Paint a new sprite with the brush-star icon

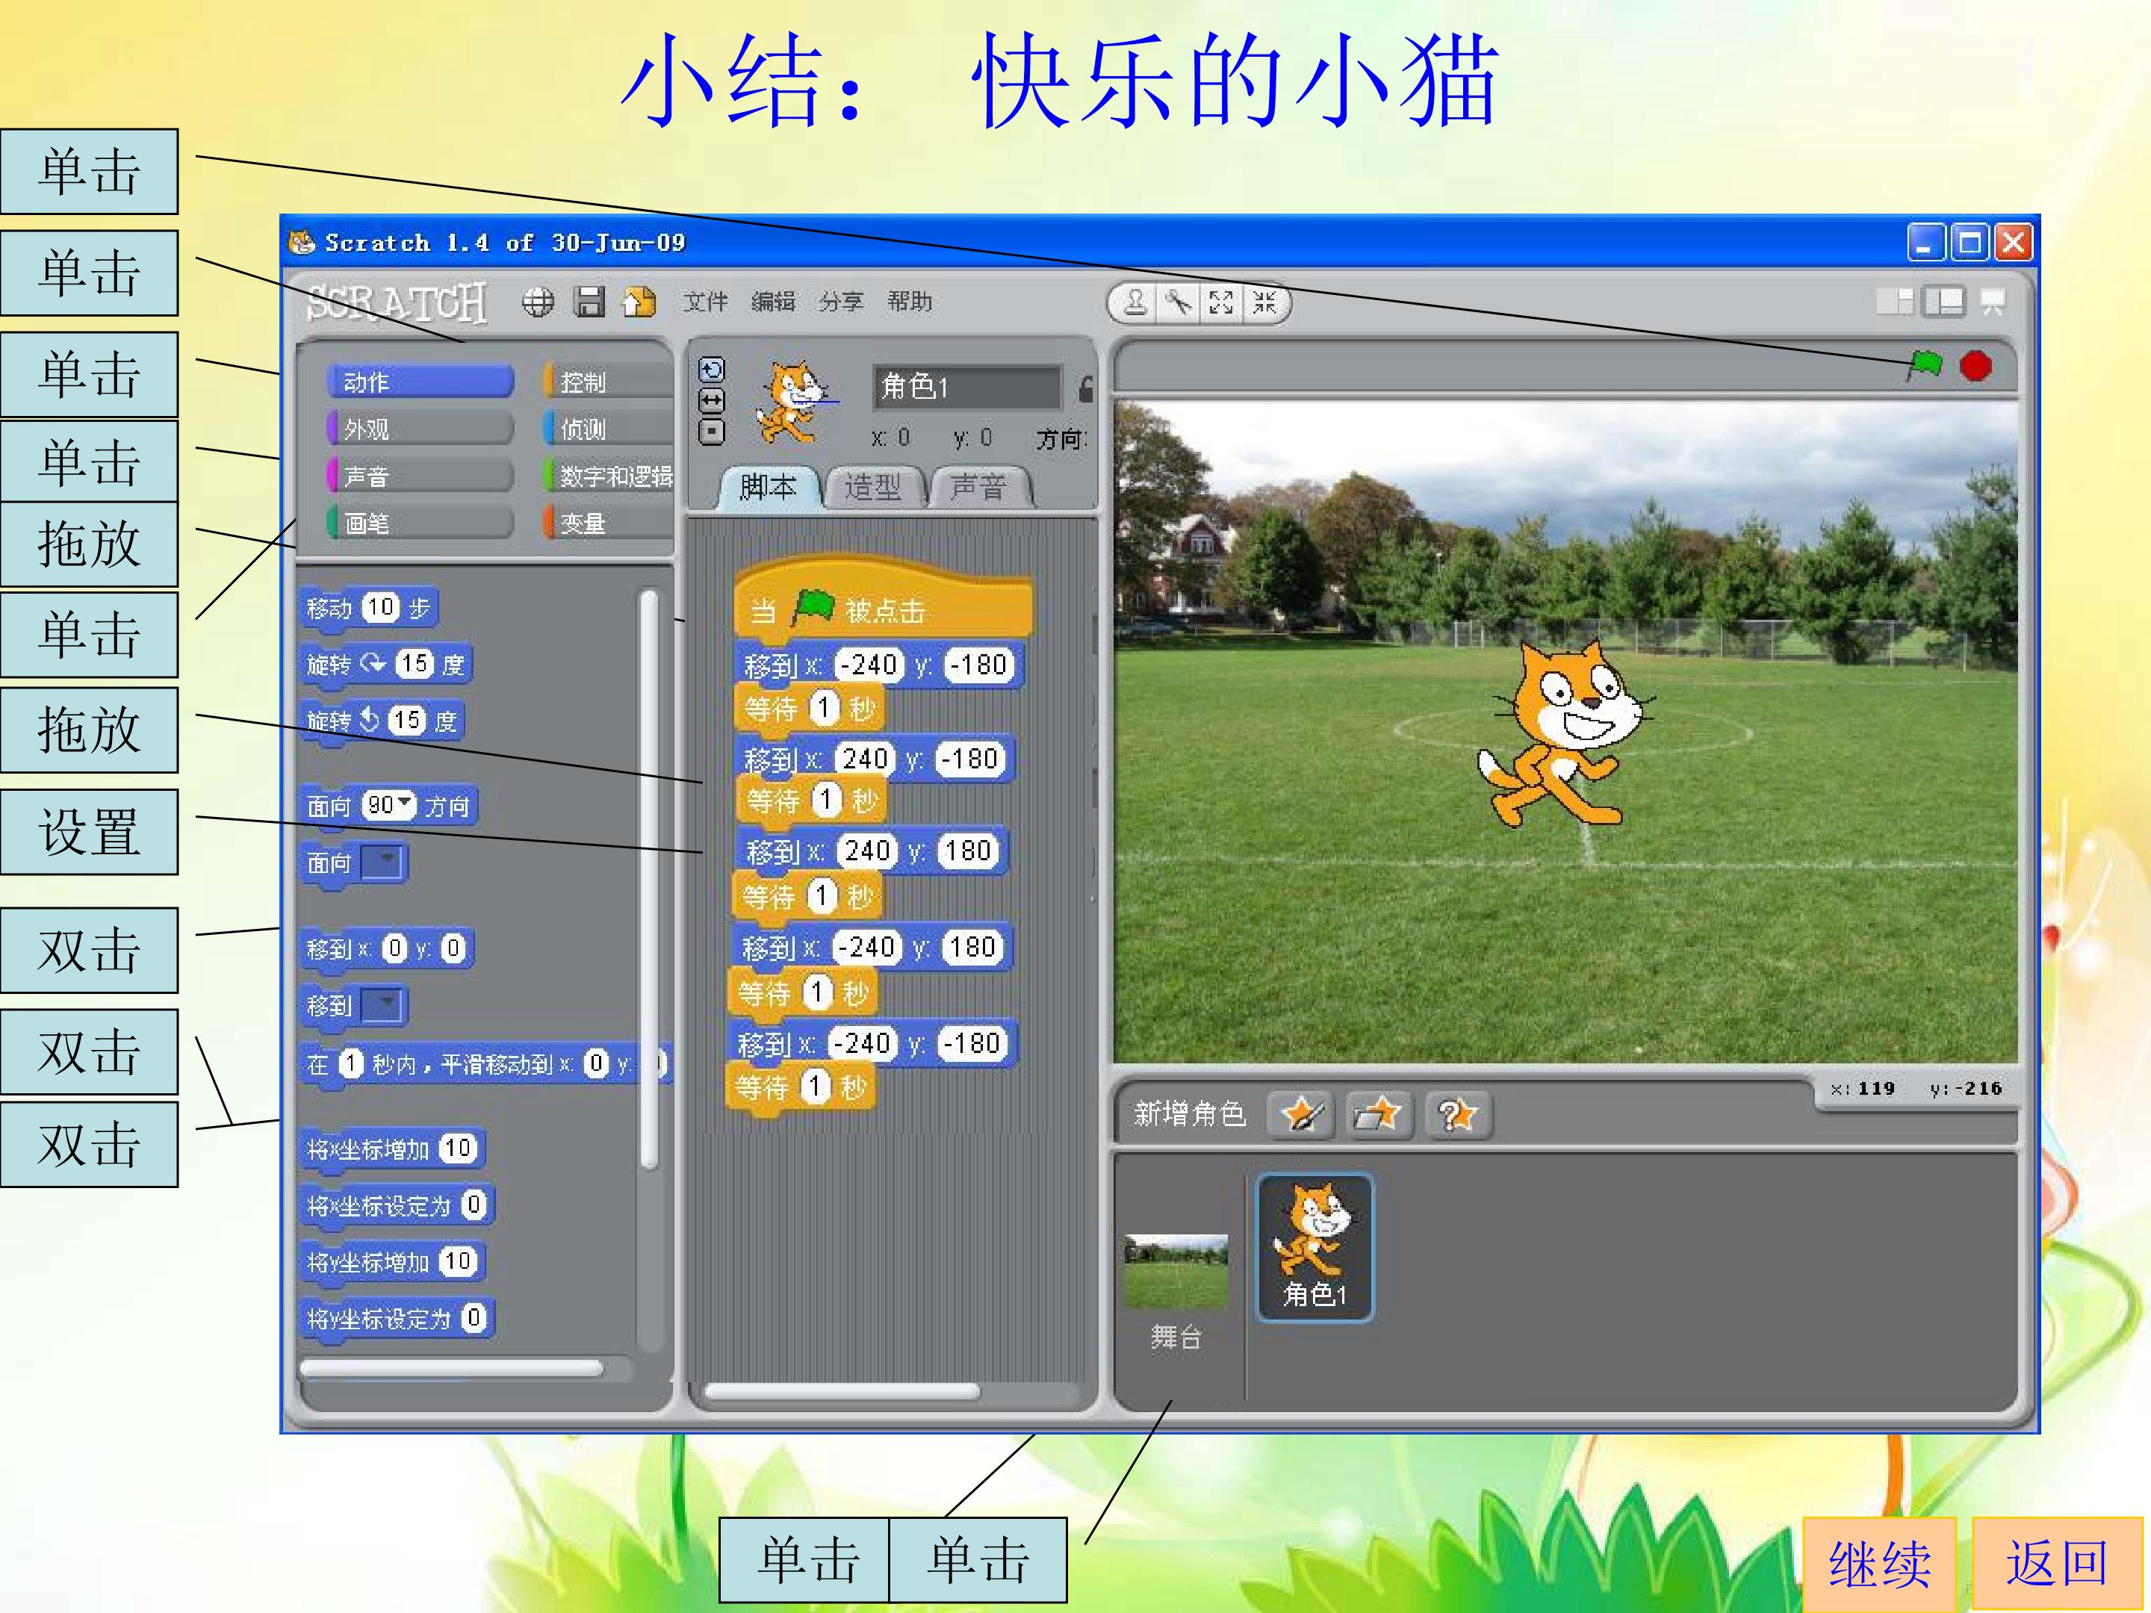[x=1301, y=1114]
